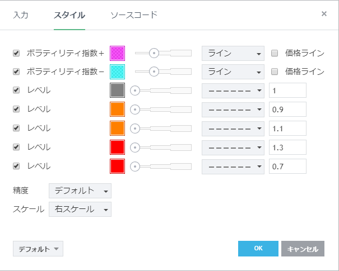
Task: Enable 価格ライン for ボラティリティ指数+
Action: tap(275, 54)
